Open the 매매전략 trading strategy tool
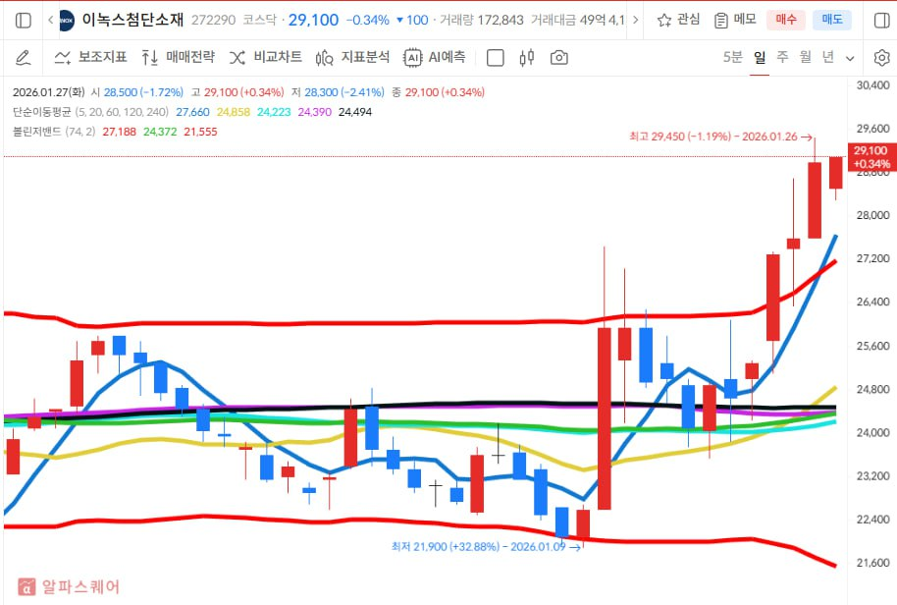 pyautogui.click(x=178, y=57)
